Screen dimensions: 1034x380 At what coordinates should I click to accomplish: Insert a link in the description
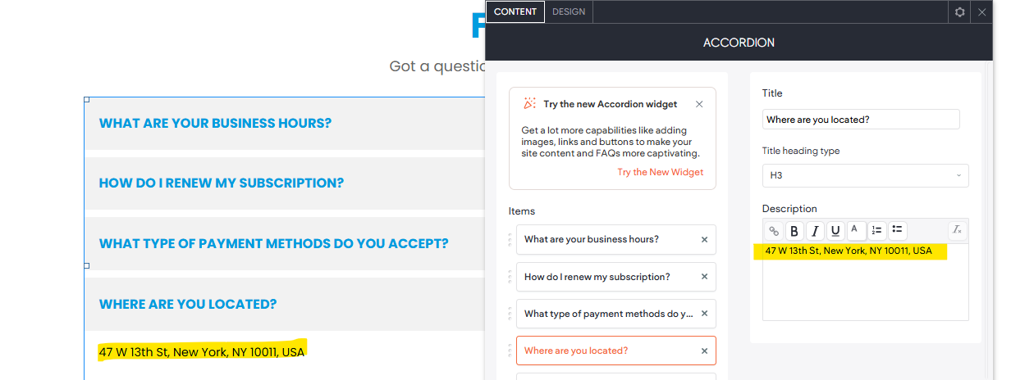[x=773, y=231]
